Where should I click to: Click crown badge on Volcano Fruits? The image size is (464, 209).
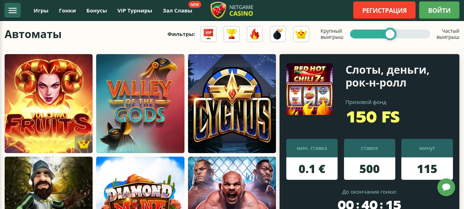83,144
